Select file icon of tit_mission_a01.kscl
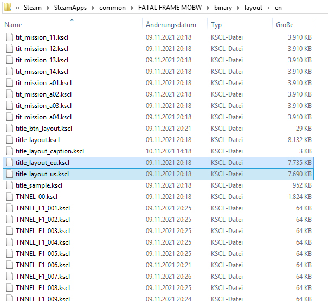 tap(9, 83)
